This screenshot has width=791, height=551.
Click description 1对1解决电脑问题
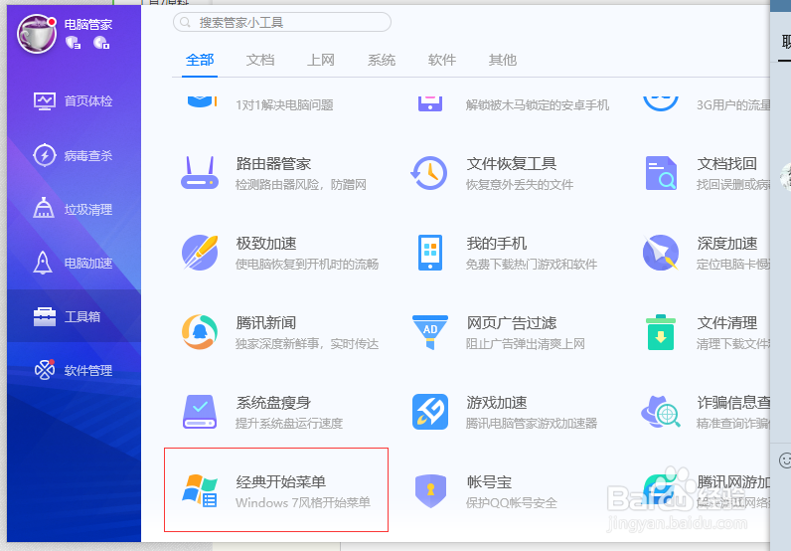click(284, 104)
